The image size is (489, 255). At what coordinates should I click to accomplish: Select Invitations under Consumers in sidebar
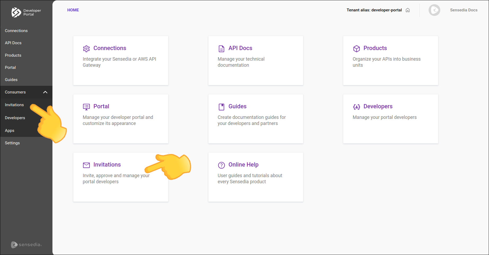pos(14,105)
